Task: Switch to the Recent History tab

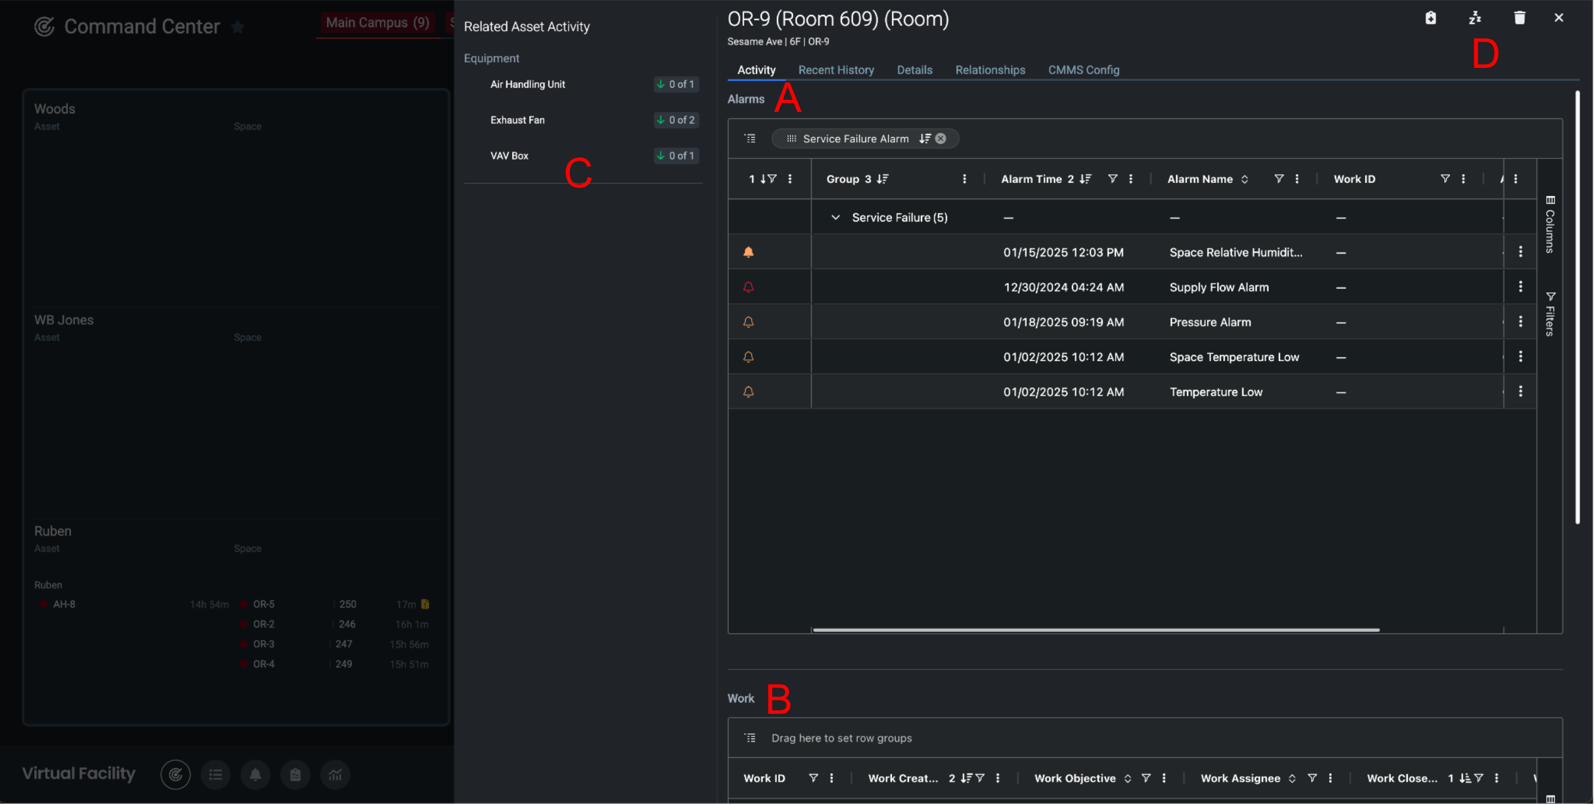Action: [x=836, y=70]
